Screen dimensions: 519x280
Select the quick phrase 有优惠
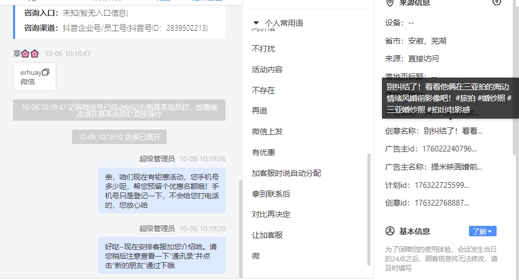click(264, 152)
